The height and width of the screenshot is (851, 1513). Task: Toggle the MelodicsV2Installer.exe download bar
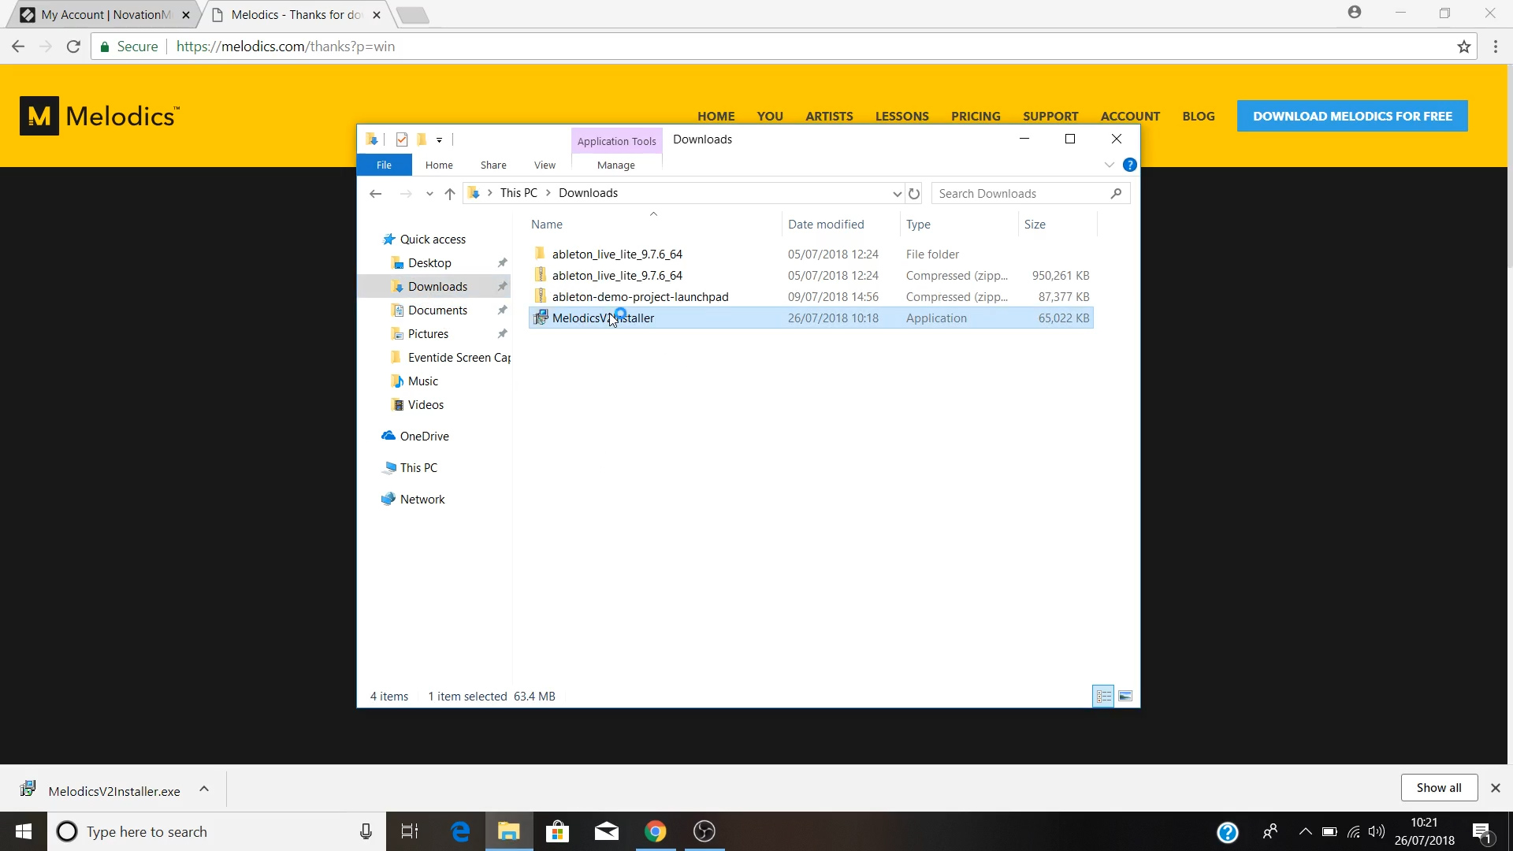(203, 791)
